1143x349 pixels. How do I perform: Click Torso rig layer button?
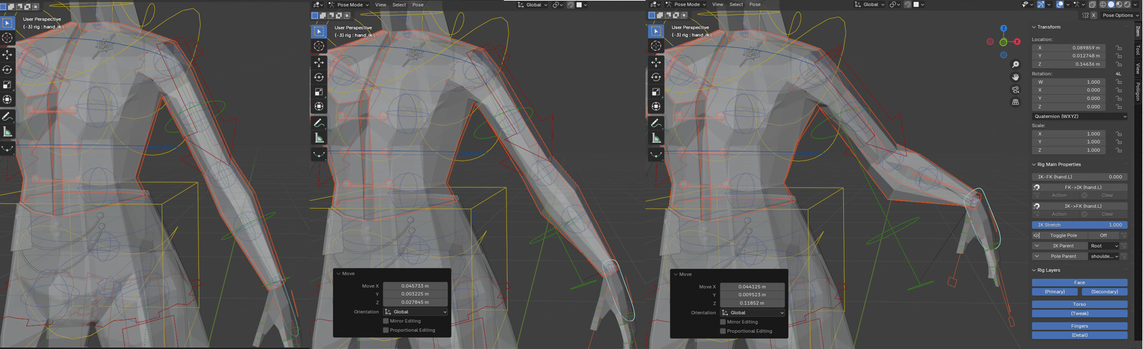[x=1080, y=304]
